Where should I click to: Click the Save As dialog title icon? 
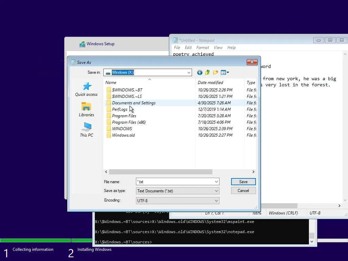[x=73, y=63]
